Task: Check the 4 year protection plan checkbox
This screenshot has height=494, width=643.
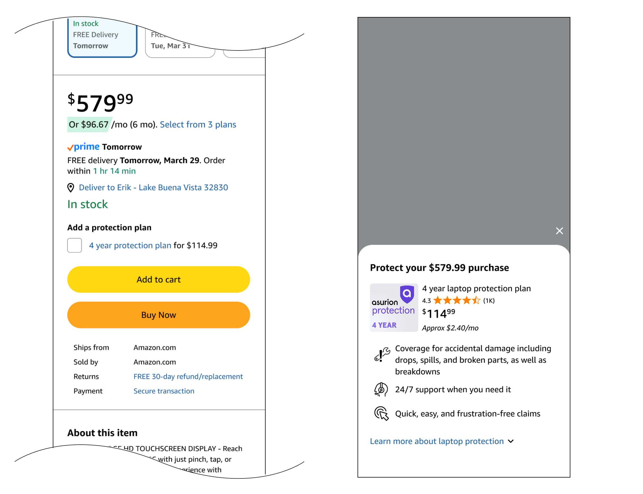Action: (x=74, y=245)
